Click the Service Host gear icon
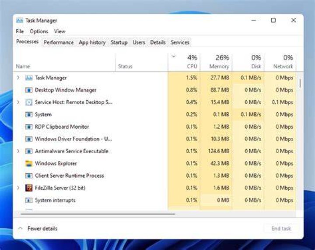Image resolution: width=315 pixels, height=250 pixels. (29, 103)
